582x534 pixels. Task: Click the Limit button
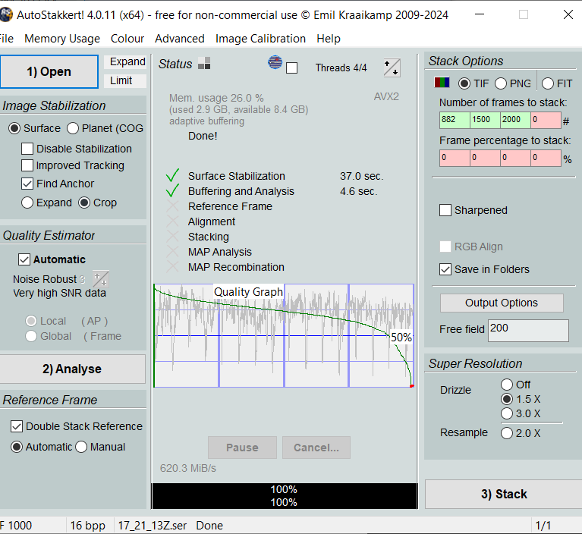click(x=125, y=80)
